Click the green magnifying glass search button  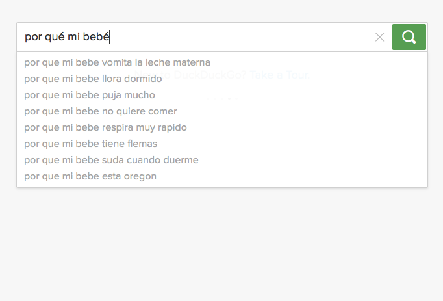409,37
